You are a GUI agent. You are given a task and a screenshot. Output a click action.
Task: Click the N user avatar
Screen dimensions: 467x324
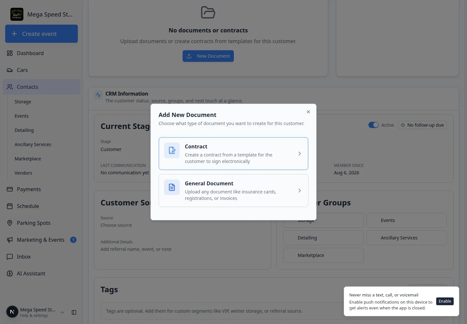coord(12,312)
